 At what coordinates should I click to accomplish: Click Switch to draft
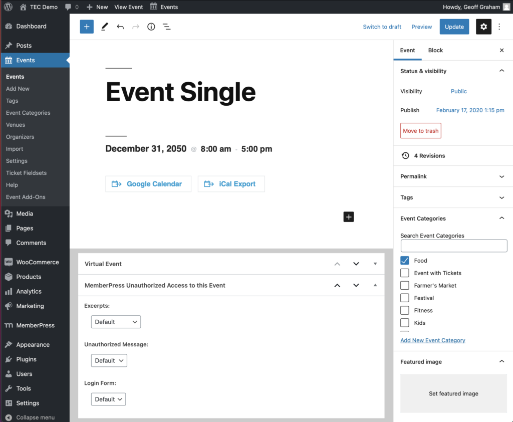click(382, 27)
